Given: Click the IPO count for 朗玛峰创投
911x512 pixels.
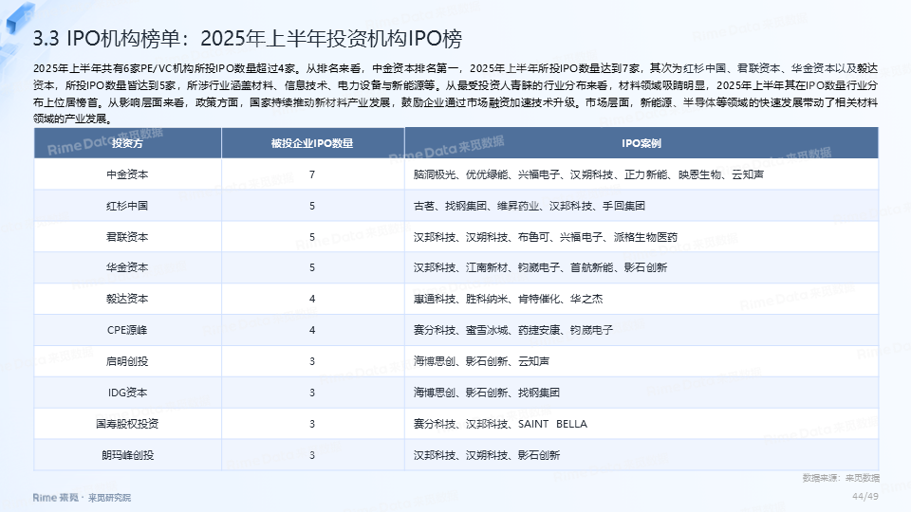Looking at the screenshot, I should pyautogui.click(x=312, y=456).
